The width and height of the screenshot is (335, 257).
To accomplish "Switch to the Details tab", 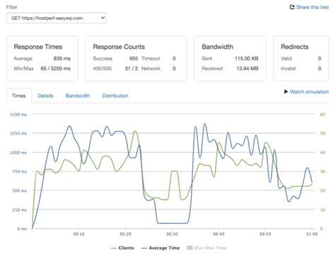I will (x=45, y=96).
